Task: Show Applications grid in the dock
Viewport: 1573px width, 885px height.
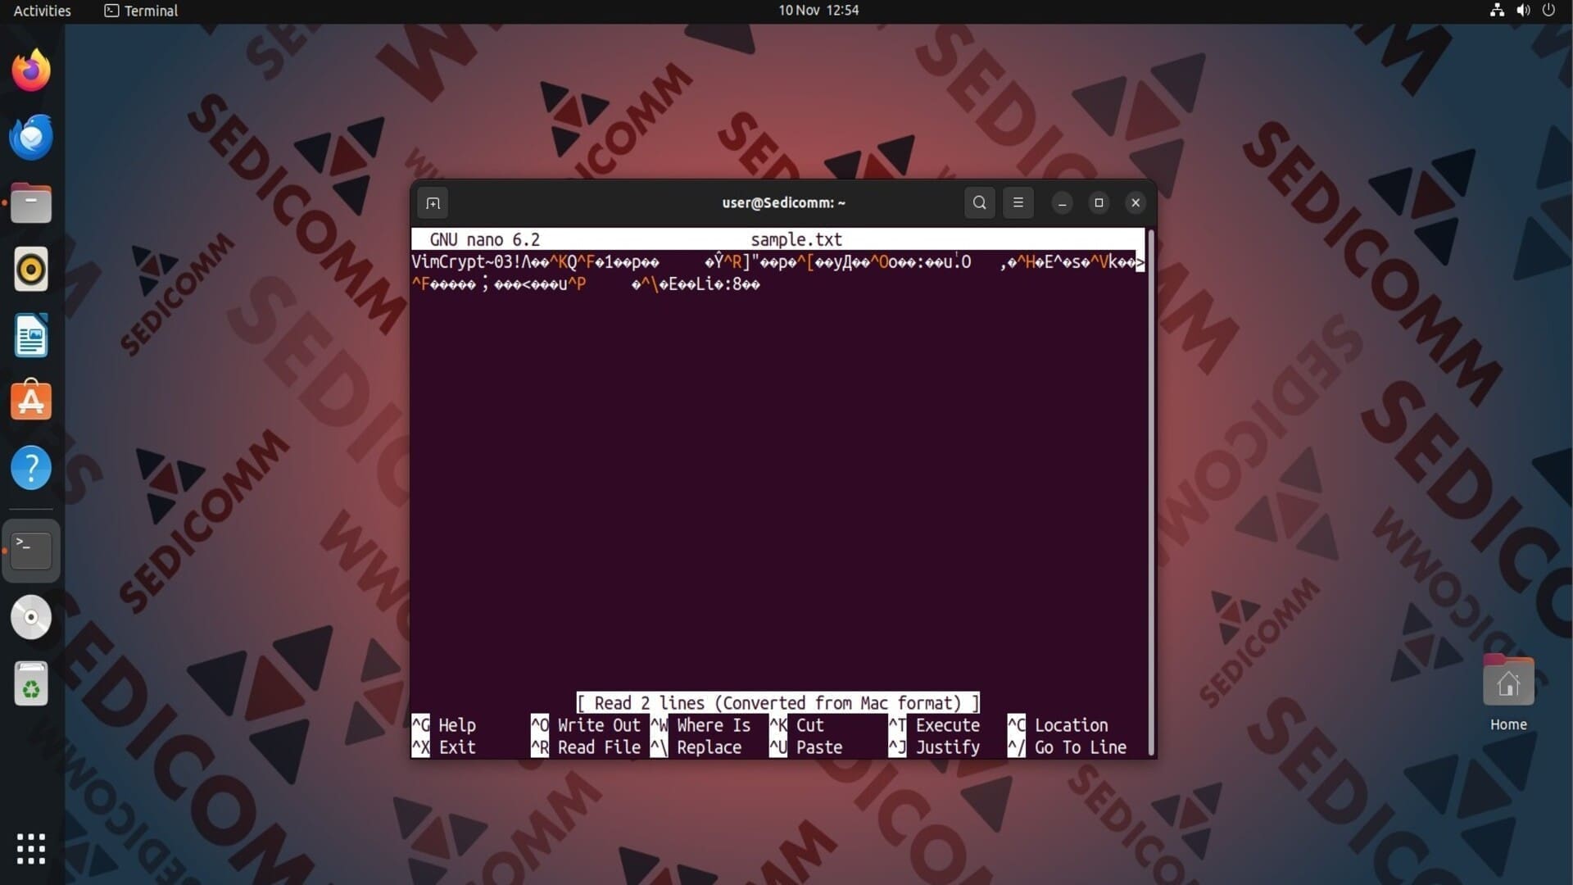Action: 31,849
